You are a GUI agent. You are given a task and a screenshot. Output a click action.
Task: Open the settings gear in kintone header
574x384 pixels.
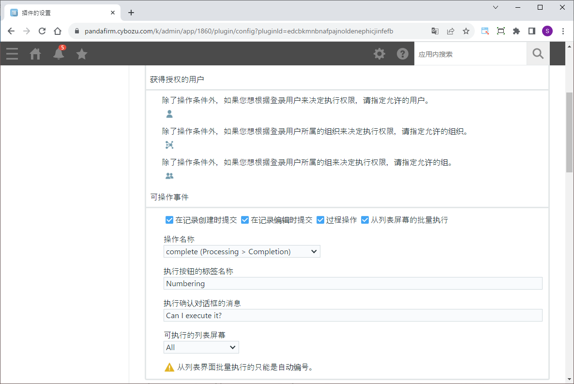tap(379, 54)
